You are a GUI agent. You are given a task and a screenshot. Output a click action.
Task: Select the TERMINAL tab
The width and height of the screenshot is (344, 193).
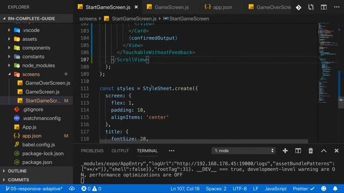[147, 151]
